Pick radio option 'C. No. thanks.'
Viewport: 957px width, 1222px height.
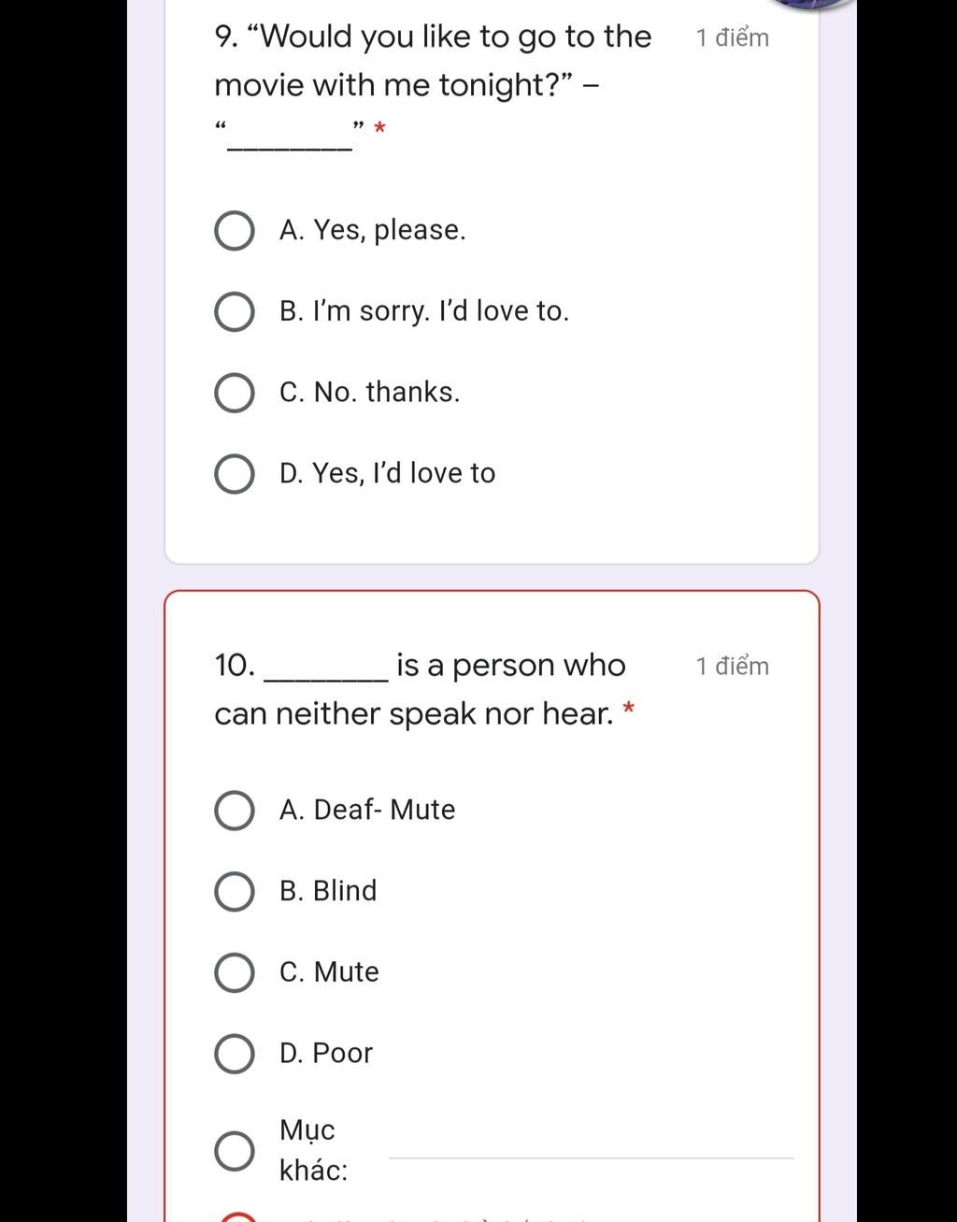point(235,394)
